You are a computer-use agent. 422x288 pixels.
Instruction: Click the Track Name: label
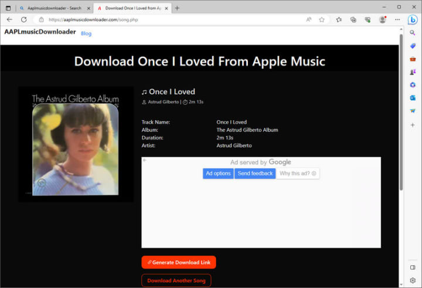click(156, 122)
